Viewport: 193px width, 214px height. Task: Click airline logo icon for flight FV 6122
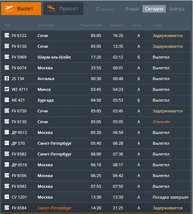point(7,35)
